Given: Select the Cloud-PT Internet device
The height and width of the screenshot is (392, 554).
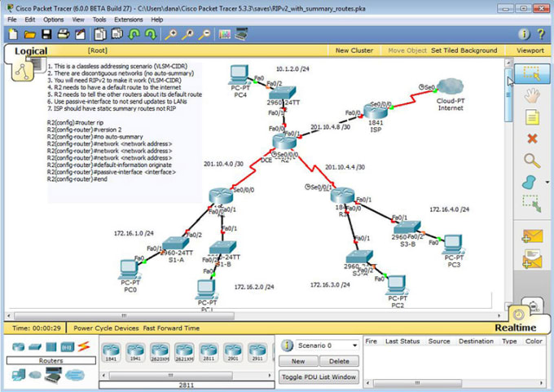Looking at the screenshot, I should pyautogui.click(x=451, y=86).
